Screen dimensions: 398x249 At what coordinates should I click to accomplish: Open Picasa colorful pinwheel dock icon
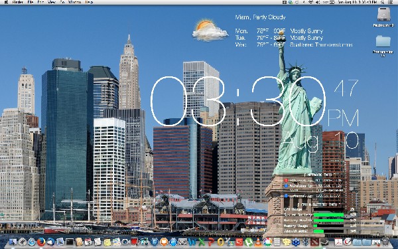(267, 242)
